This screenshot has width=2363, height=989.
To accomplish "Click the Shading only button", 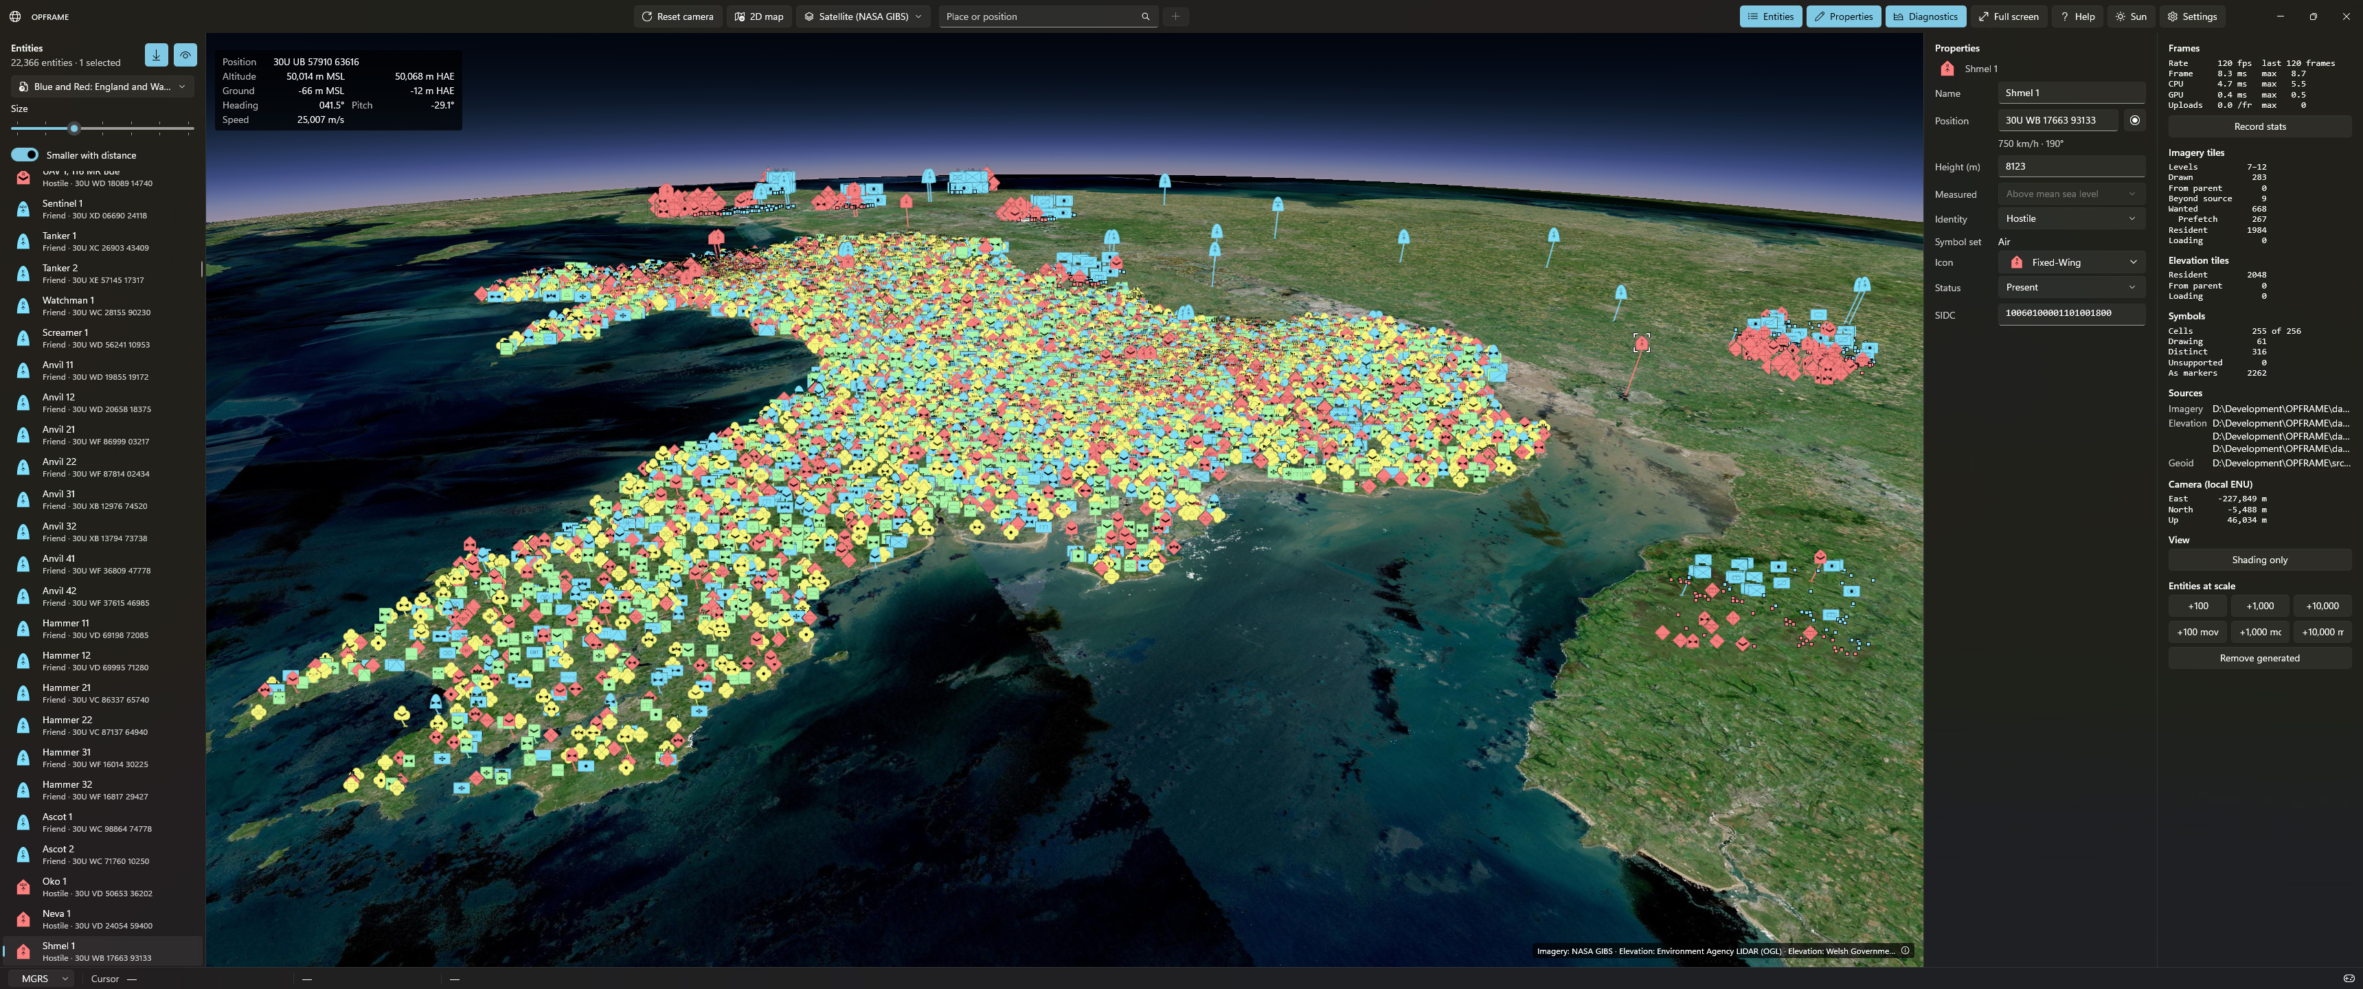I will coord(2259,560).
